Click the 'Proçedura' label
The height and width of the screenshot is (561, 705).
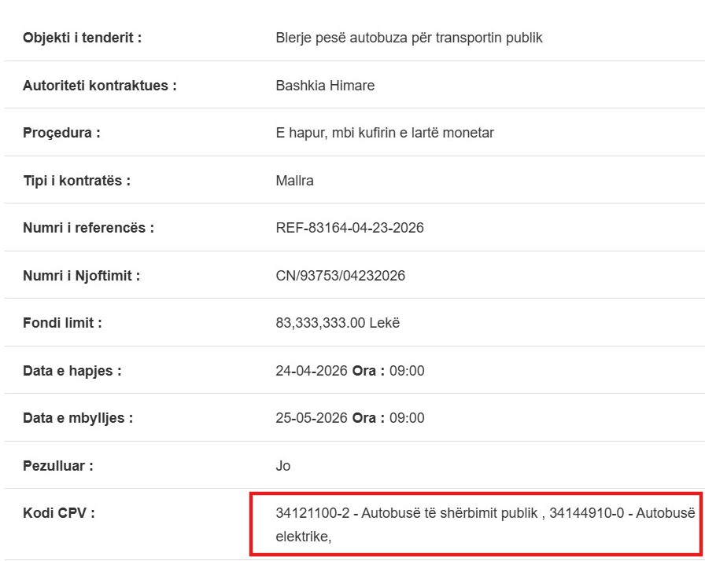[61, 133]
